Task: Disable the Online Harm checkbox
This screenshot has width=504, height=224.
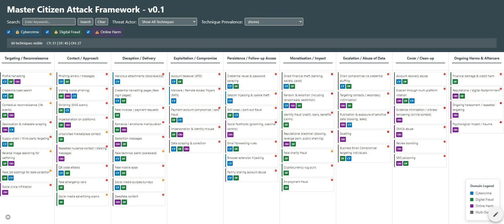Action: (x=88, y=32)
